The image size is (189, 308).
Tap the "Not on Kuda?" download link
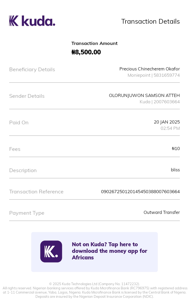[109, 251]
